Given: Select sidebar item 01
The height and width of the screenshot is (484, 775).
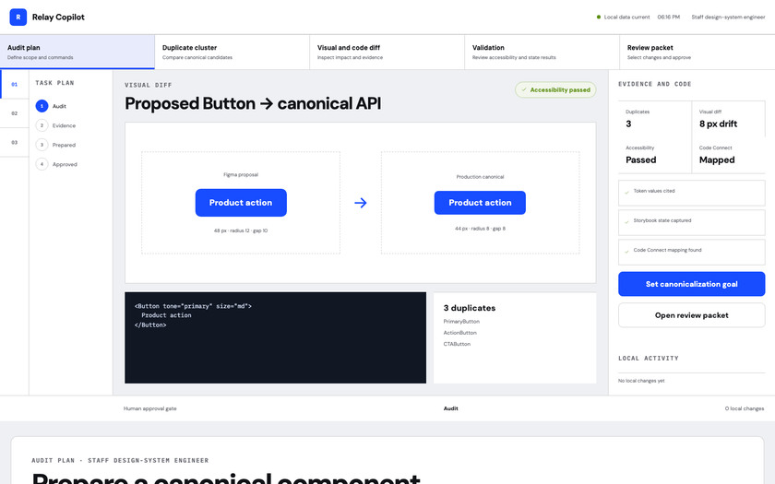Looking at the screenshot, I should (15, 85).
